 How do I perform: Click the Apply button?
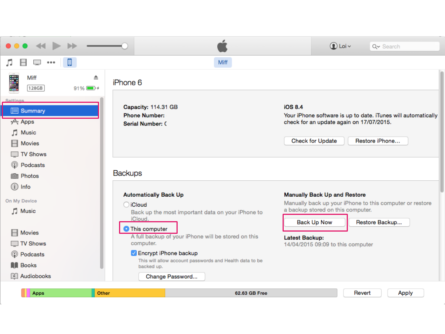tap(405, 293)
